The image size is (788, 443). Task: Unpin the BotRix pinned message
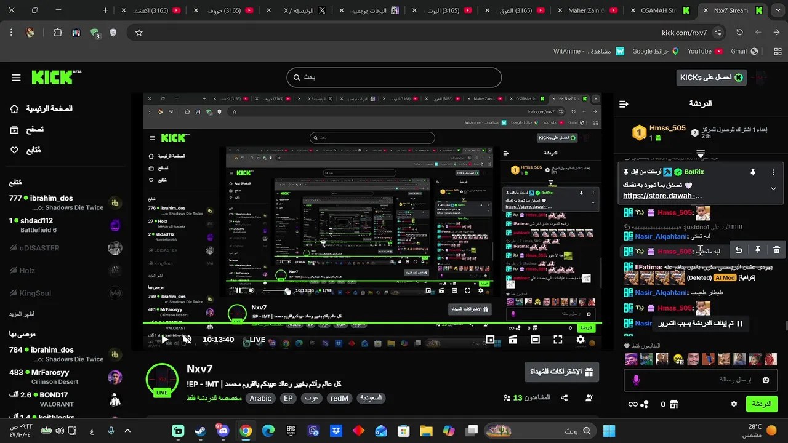(752, 172)
